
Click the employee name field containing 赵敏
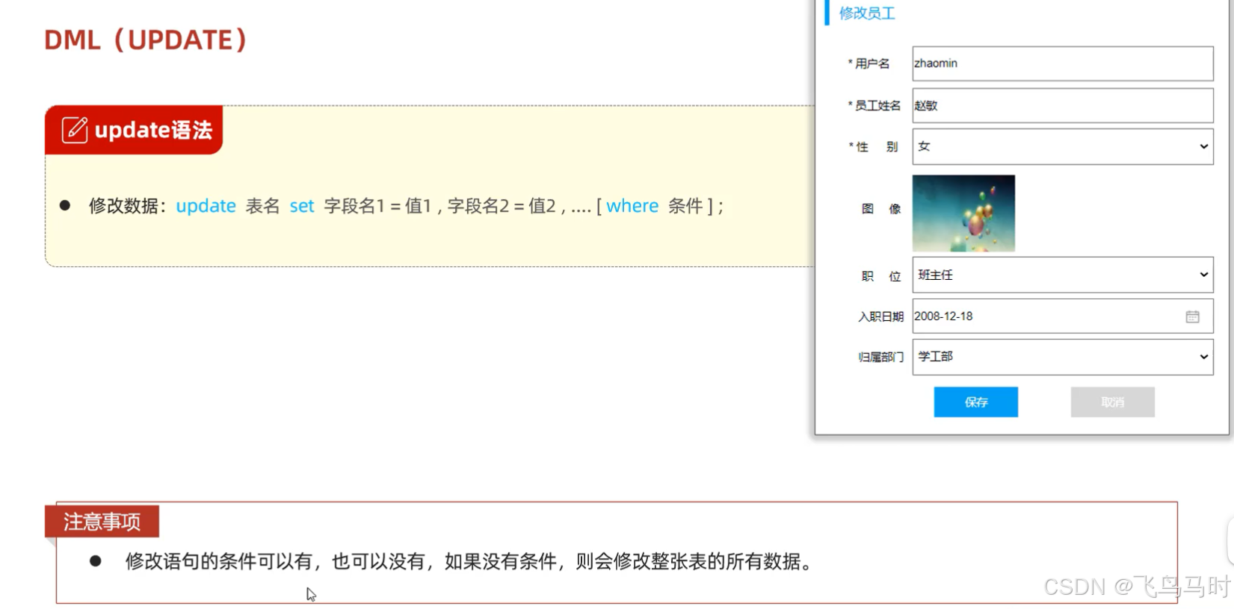pos(1062,105)
